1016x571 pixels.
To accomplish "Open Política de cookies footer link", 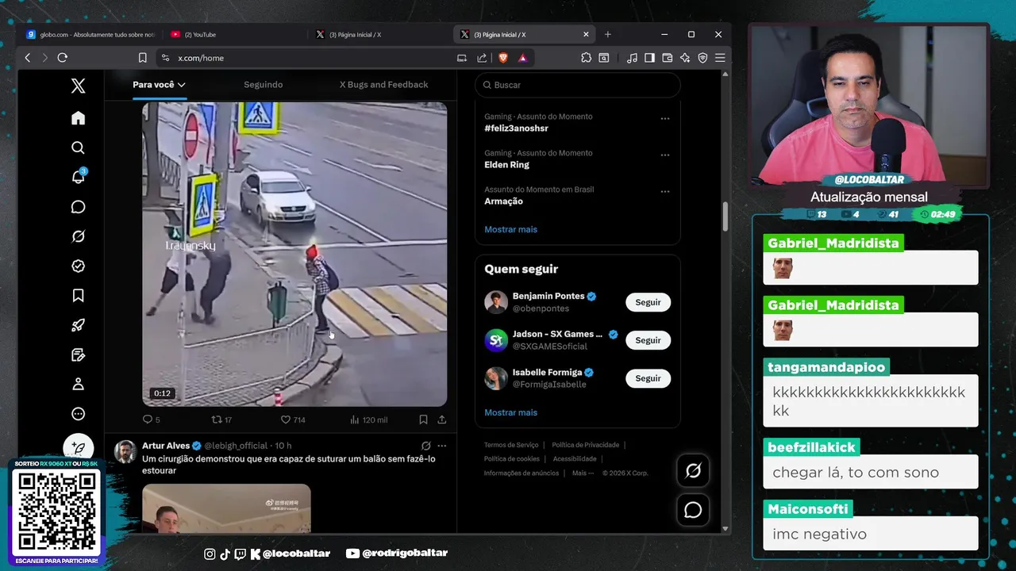I will coord(512,459).
